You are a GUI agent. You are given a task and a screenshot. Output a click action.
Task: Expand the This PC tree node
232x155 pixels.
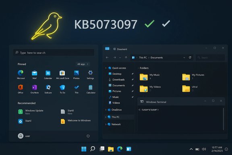pos(106,117)
